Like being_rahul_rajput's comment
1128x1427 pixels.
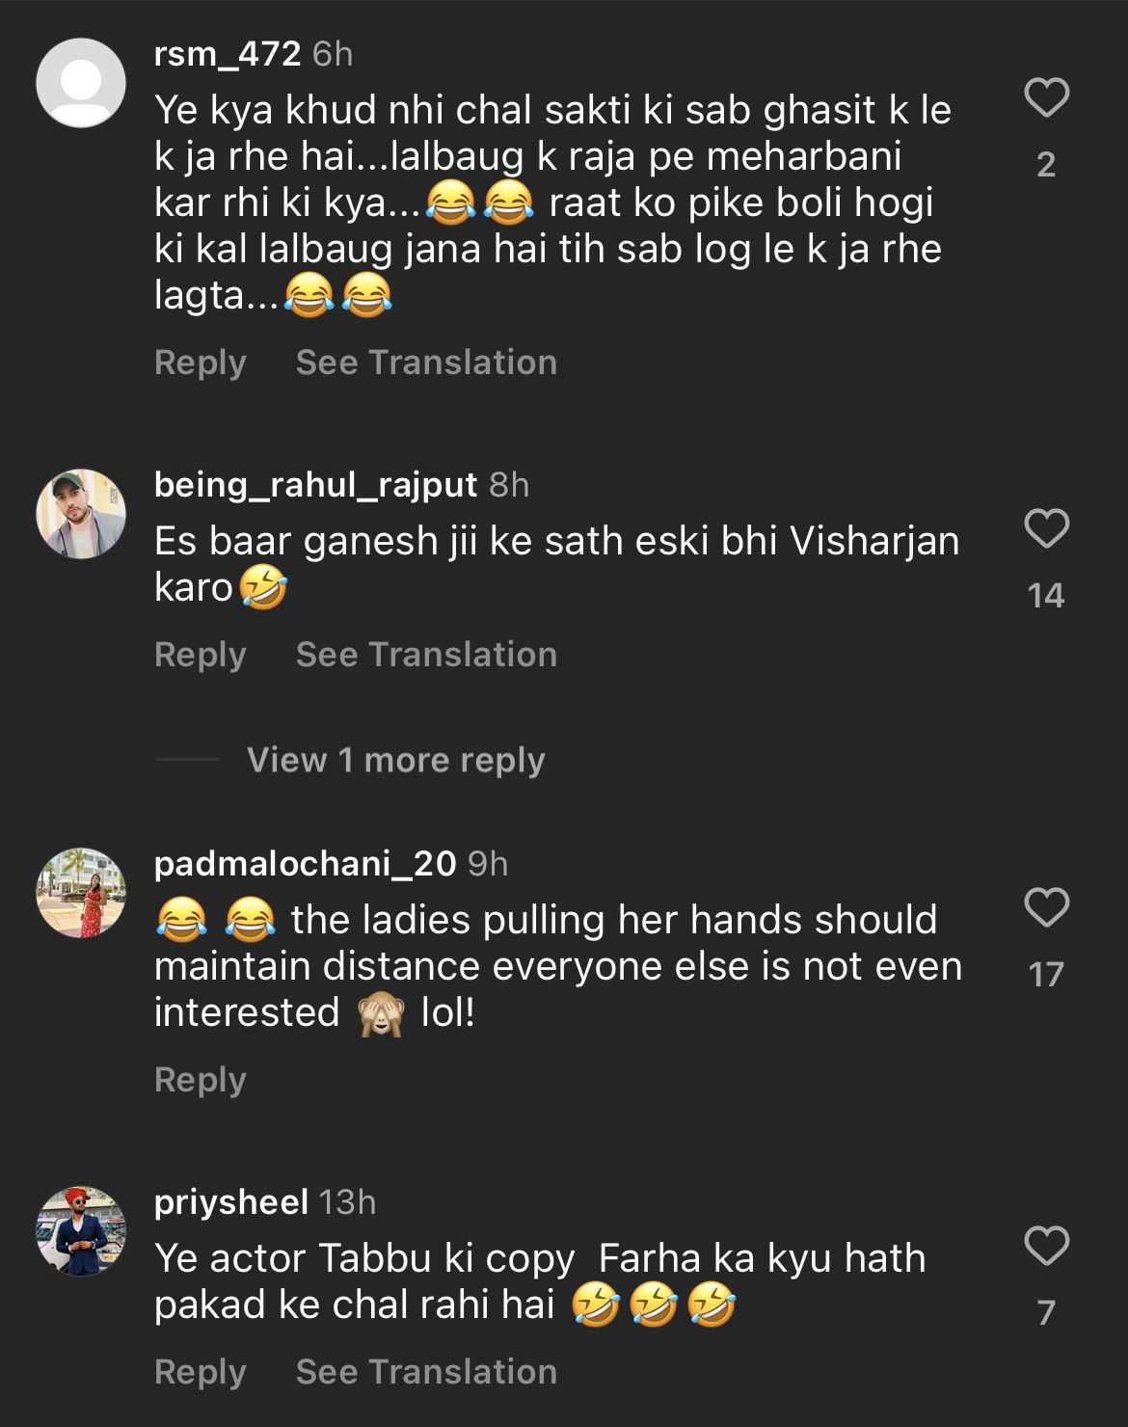[1046, 528]
